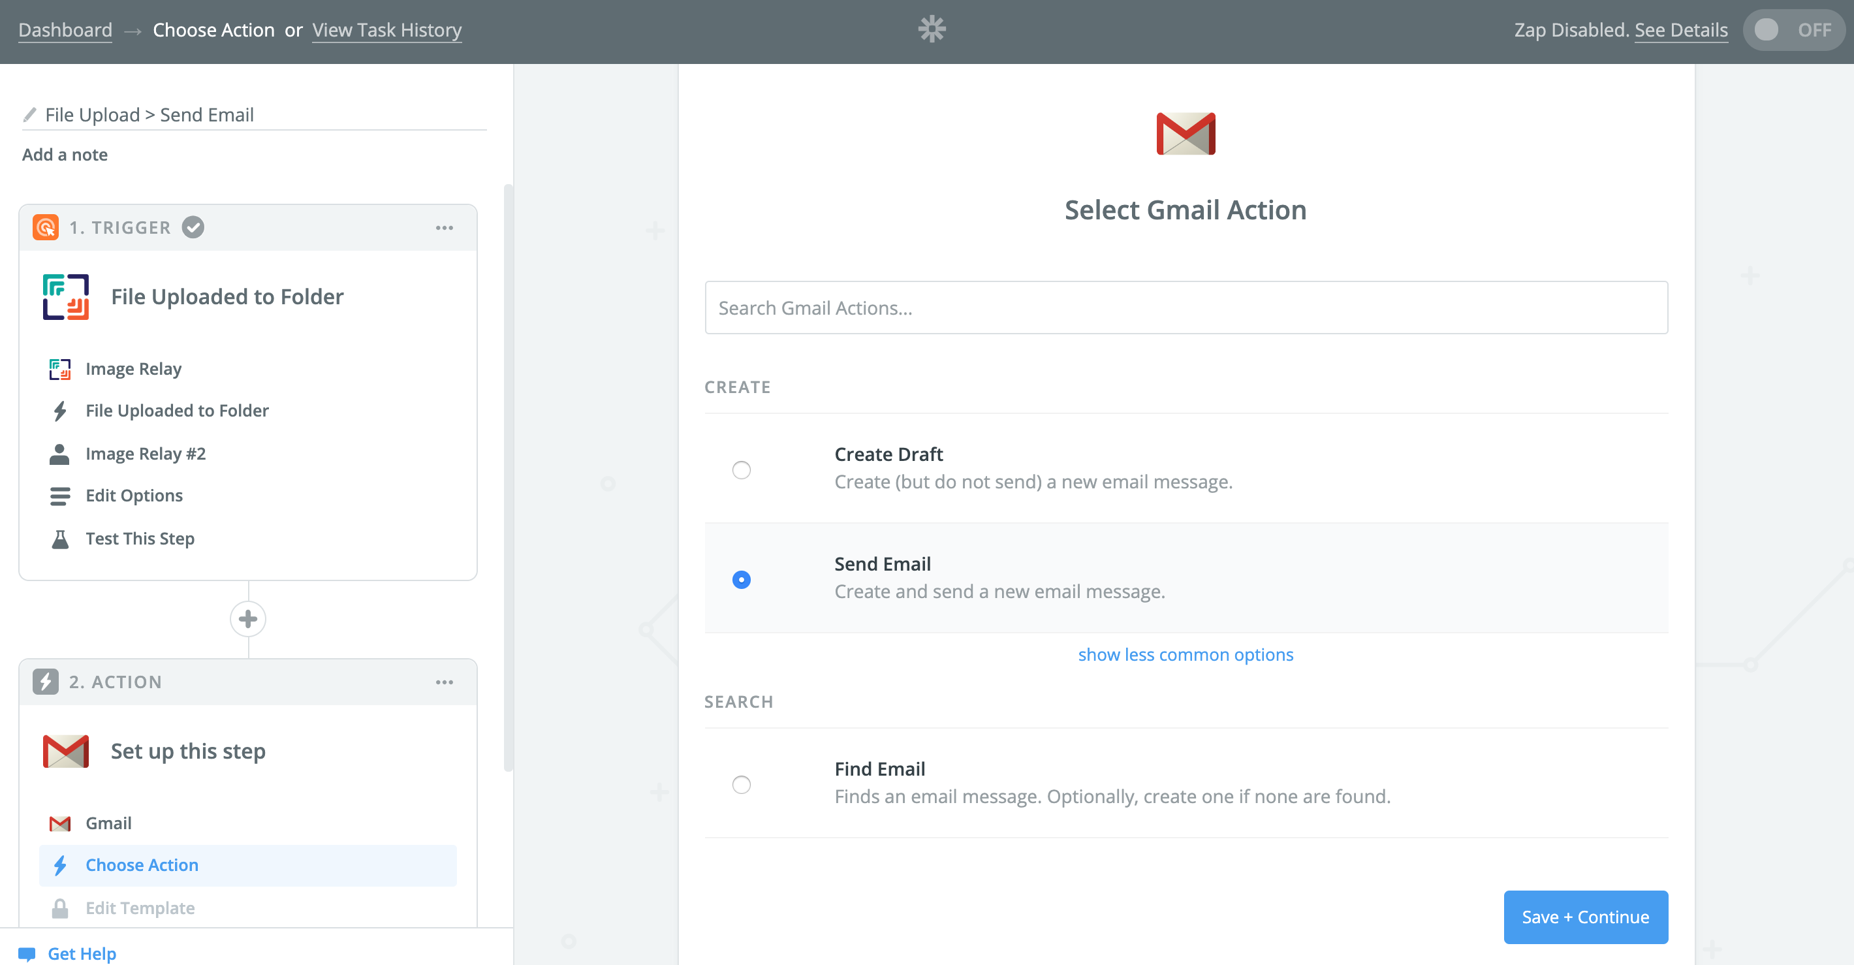
Task: Click the lines icon next to Edit Options
Action: 60,496
